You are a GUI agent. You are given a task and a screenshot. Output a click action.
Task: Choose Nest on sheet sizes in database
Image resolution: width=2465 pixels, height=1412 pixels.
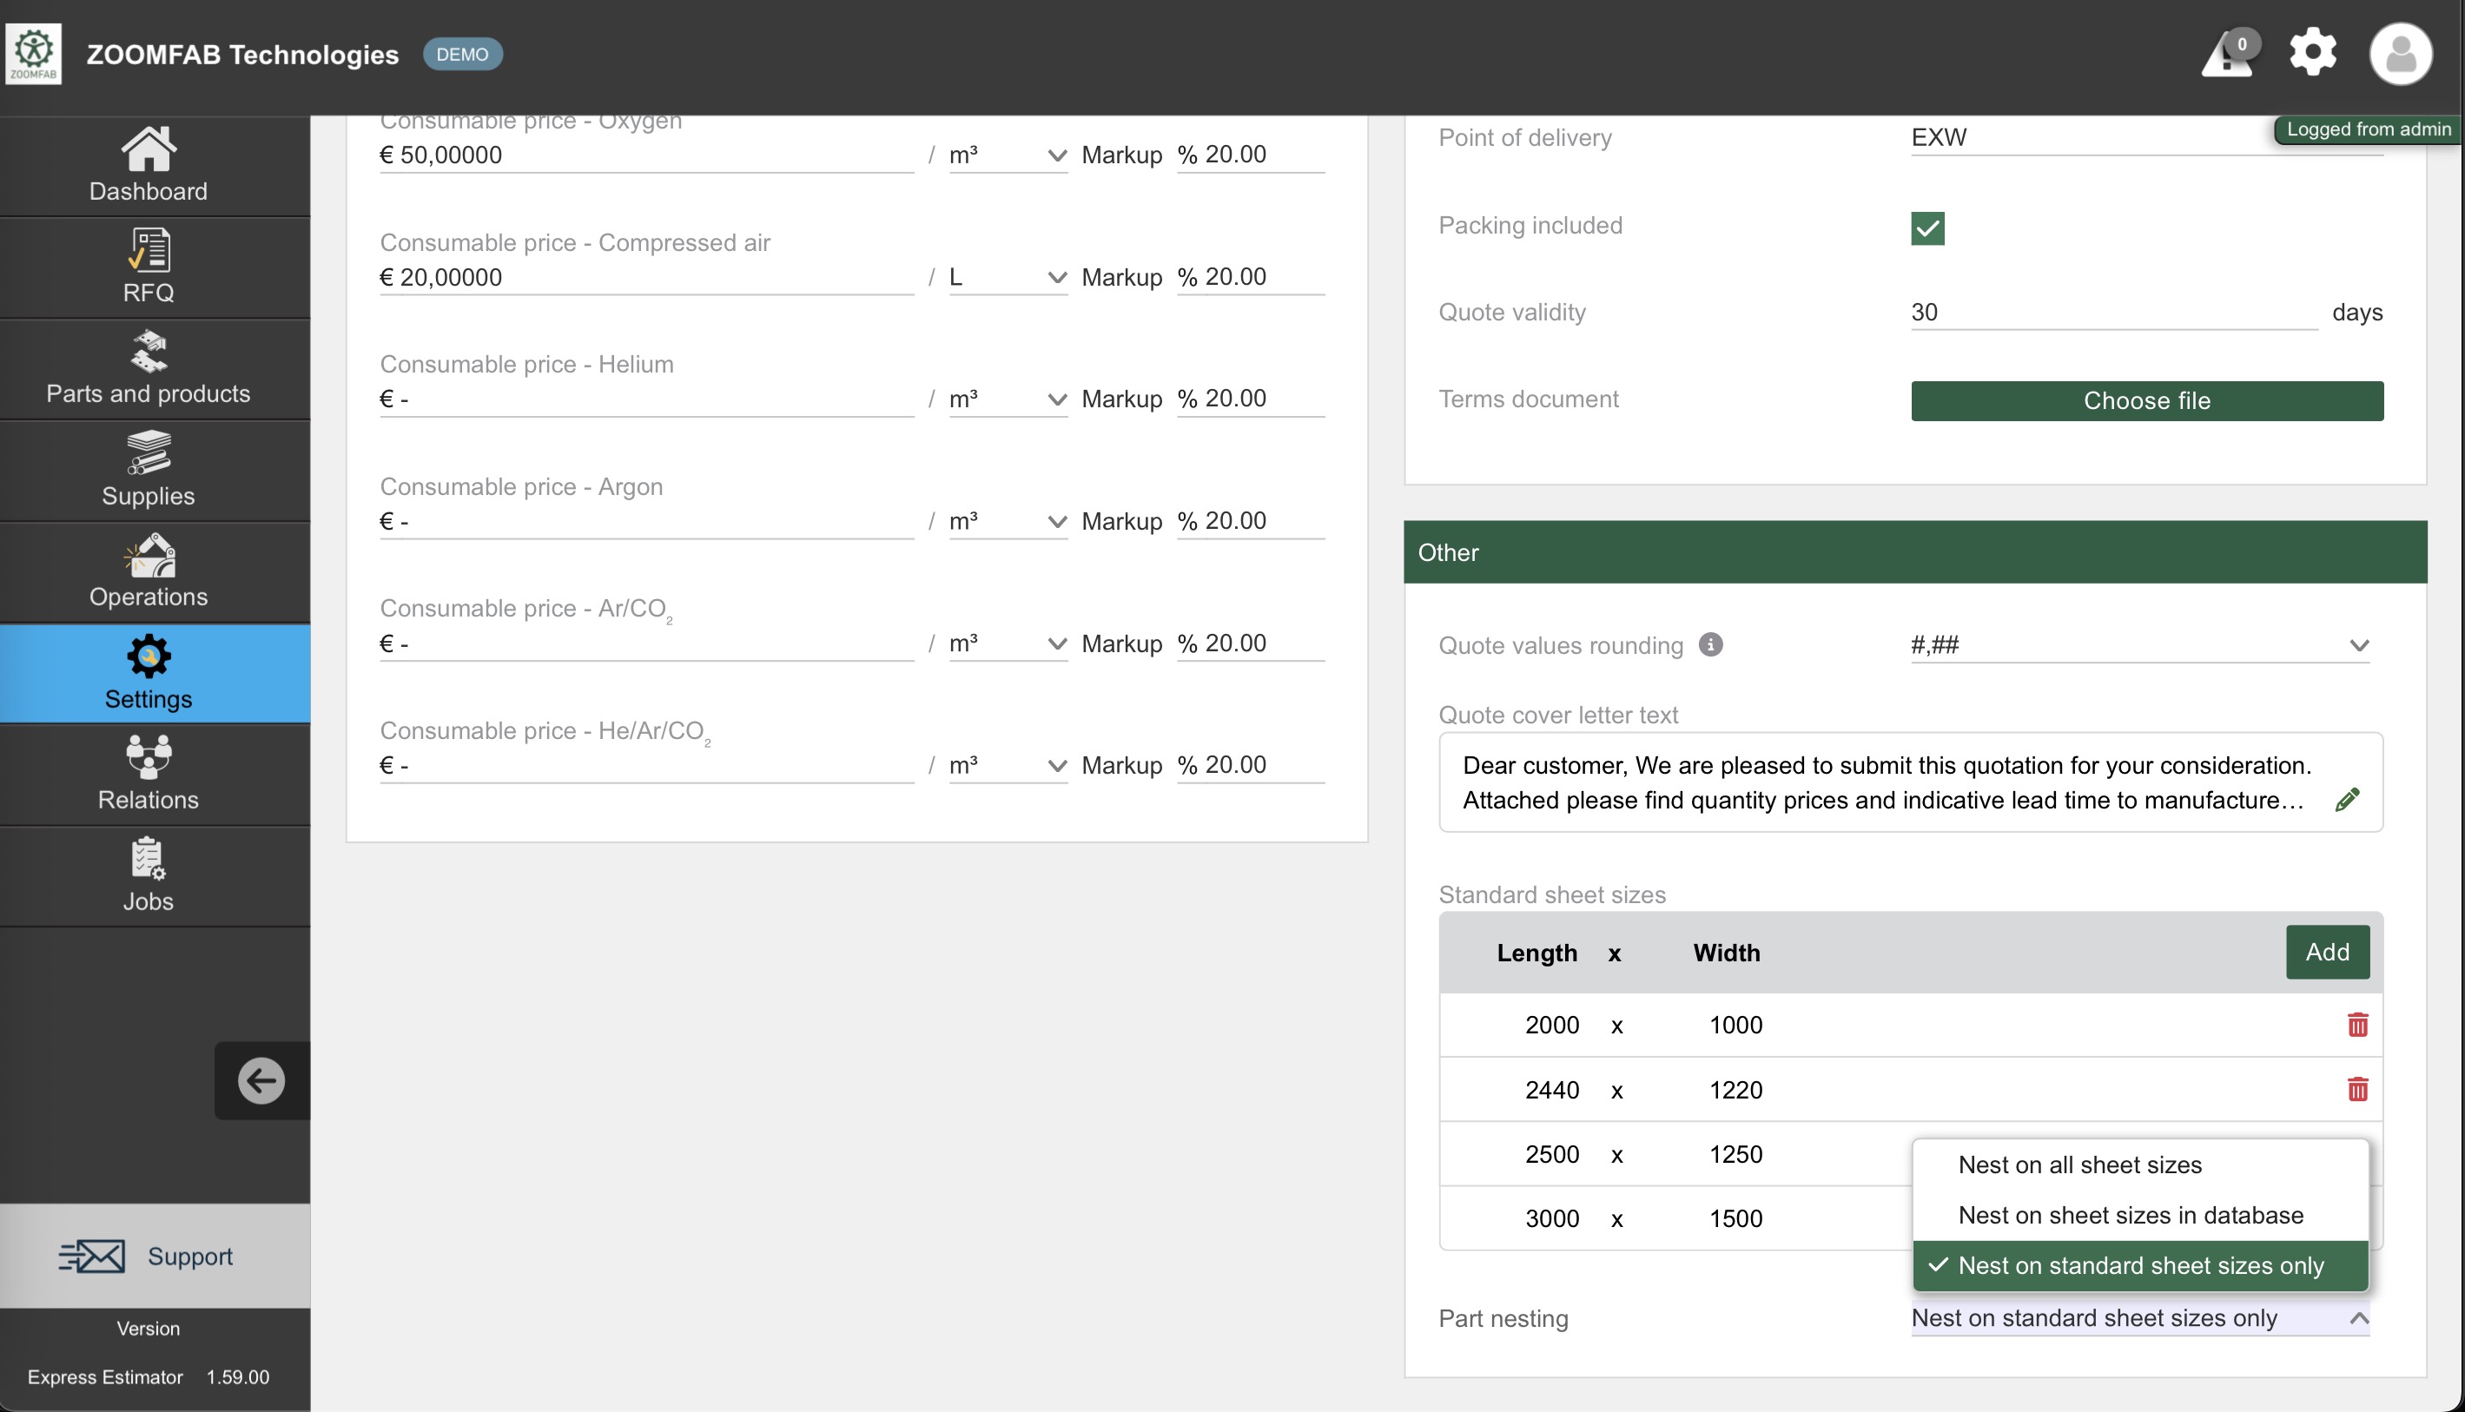tap(2130, 1215)
